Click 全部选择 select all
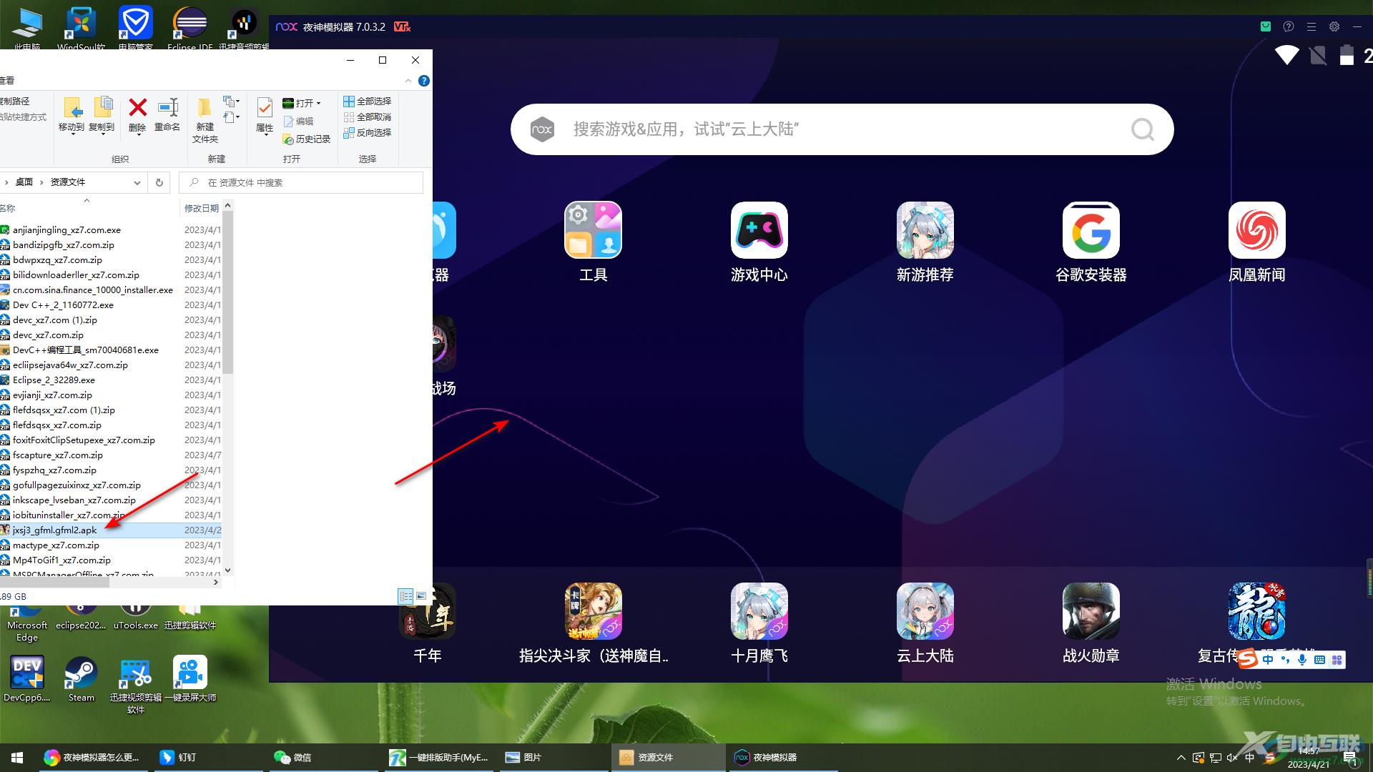The height and width of the screenshot is (772, 1373). 367,102
